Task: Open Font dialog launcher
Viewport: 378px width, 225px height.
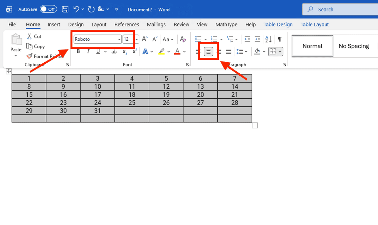Action: tap(188, 65)
